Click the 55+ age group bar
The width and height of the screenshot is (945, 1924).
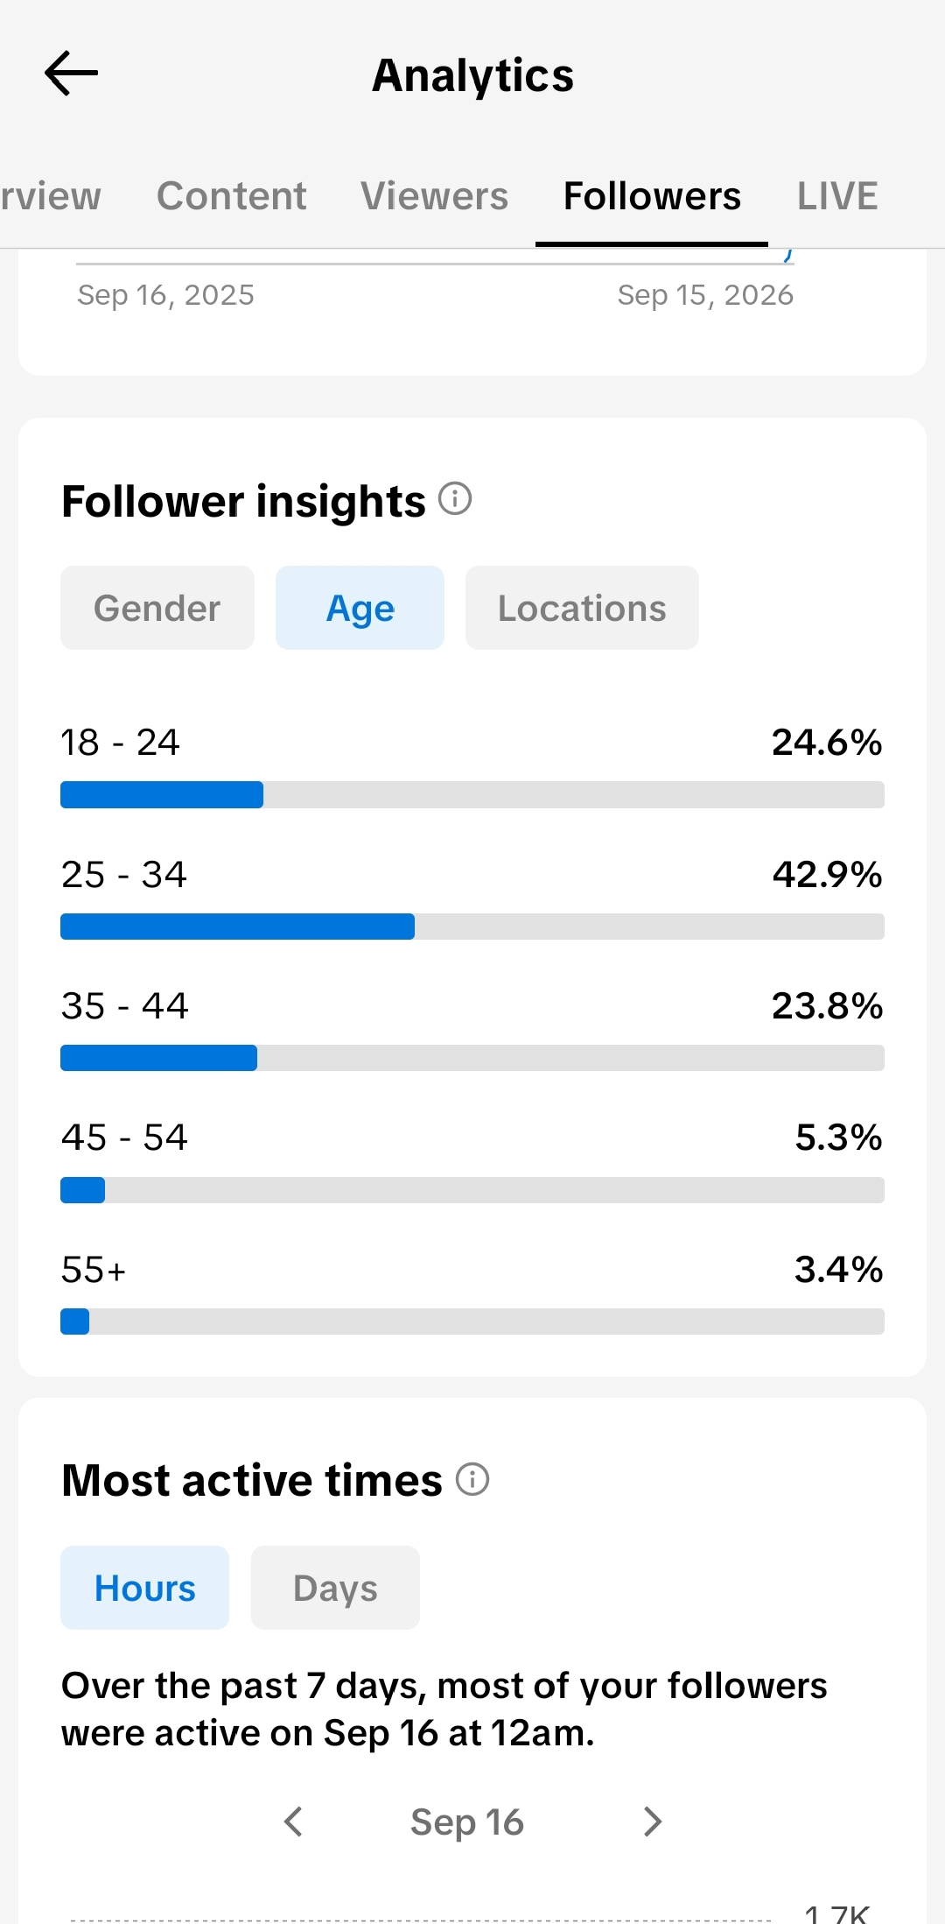click(x=472, y=1321)
